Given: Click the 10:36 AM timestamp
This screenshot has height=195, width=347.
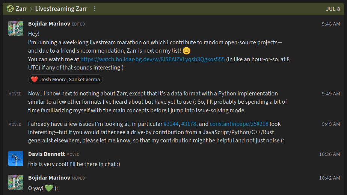Looking at the screenshot, I should coord(329,154).
